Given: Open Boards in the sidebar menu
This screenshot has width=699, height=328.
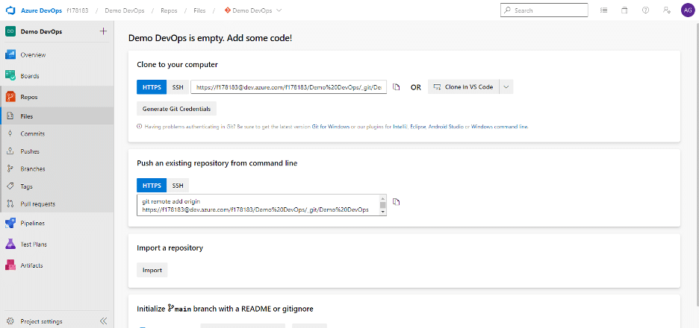Looking at the screenshot, I should click(30, 76).
